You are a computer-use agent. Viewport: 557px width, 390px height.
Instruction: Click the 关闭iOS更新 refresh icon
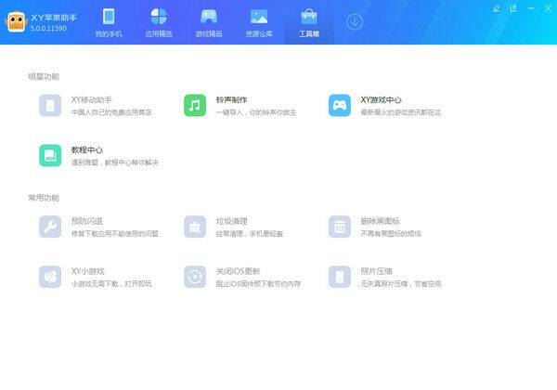[x=195, y=276]
